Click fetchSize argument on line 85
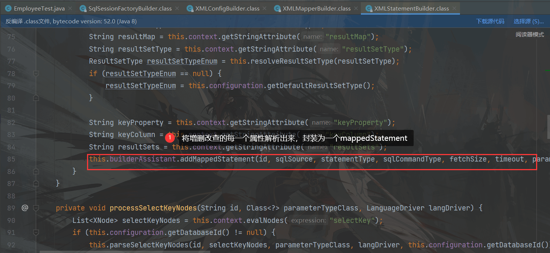Image resolution: width=550 pixels, height=253 pixels. pyautogui.click(x=468, y=159)
